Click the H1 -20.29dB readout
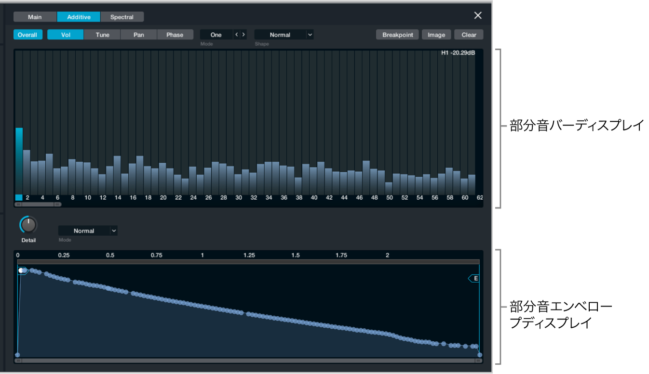649x374 pixels. pyautogui.click(x=458, y=53)
